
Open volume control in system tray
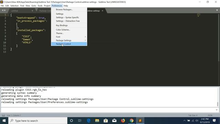(197, 121)
